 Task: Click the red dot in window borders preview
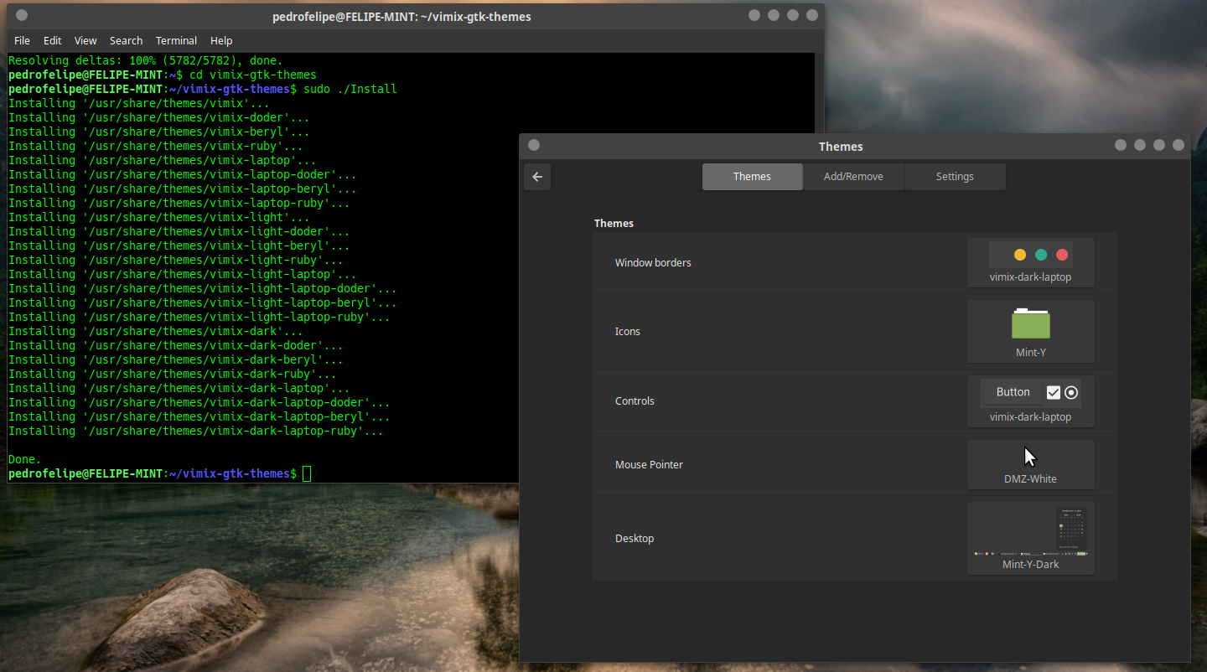click(x=1062, y=254)
